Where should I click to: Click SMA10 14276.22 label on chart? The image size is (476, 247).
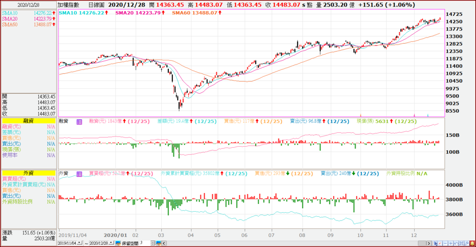click(83, 13)
